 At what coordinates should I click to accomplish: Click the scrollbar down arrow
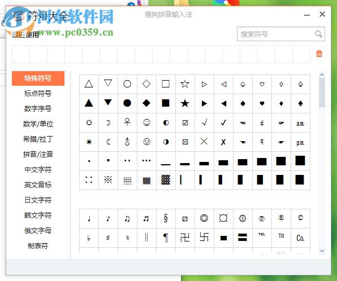point(322,251)
